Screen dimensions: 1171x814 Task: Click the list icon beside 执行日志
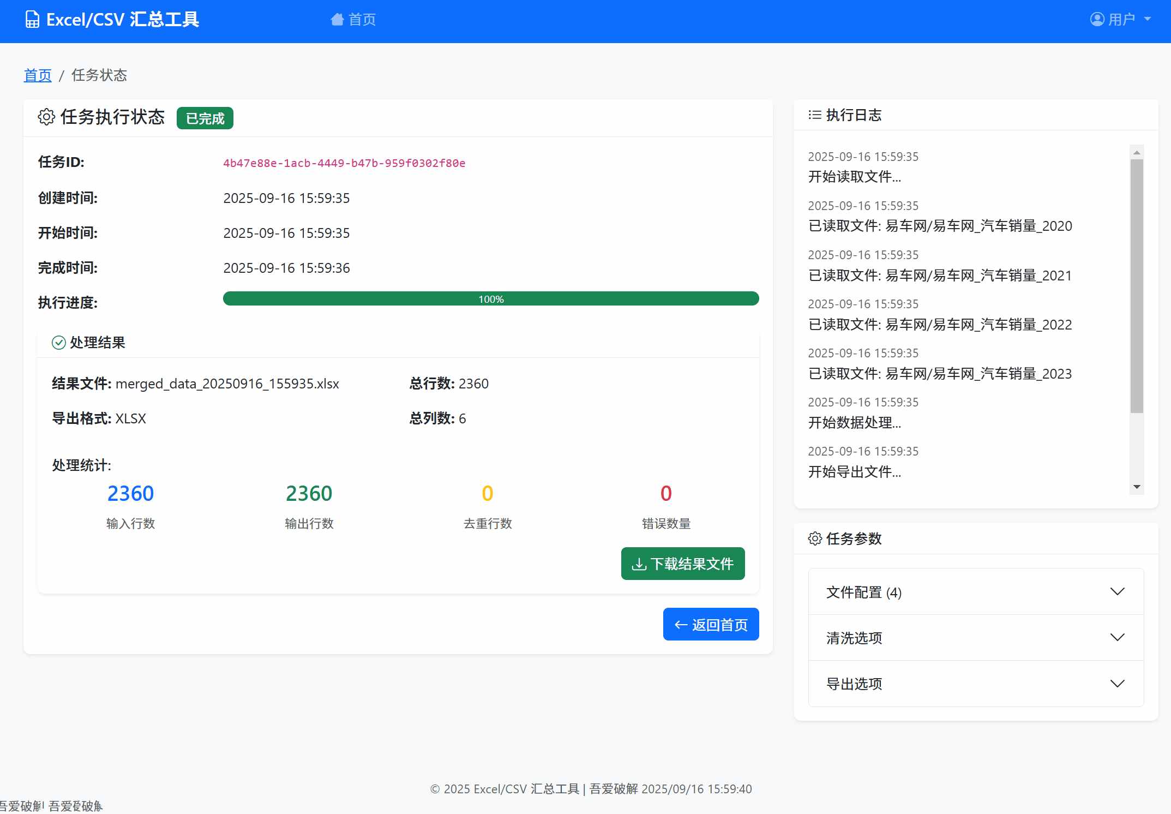(x=815, y=115)
